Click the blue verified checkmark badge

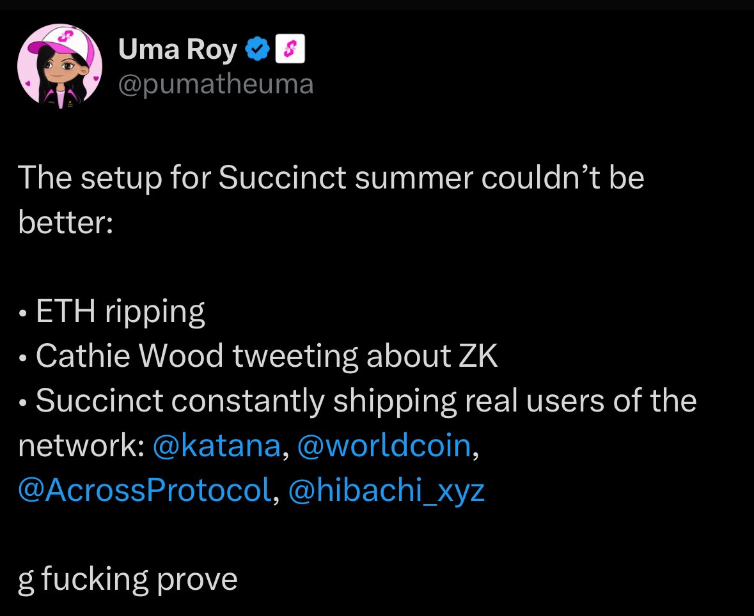(x=258, y=49)
